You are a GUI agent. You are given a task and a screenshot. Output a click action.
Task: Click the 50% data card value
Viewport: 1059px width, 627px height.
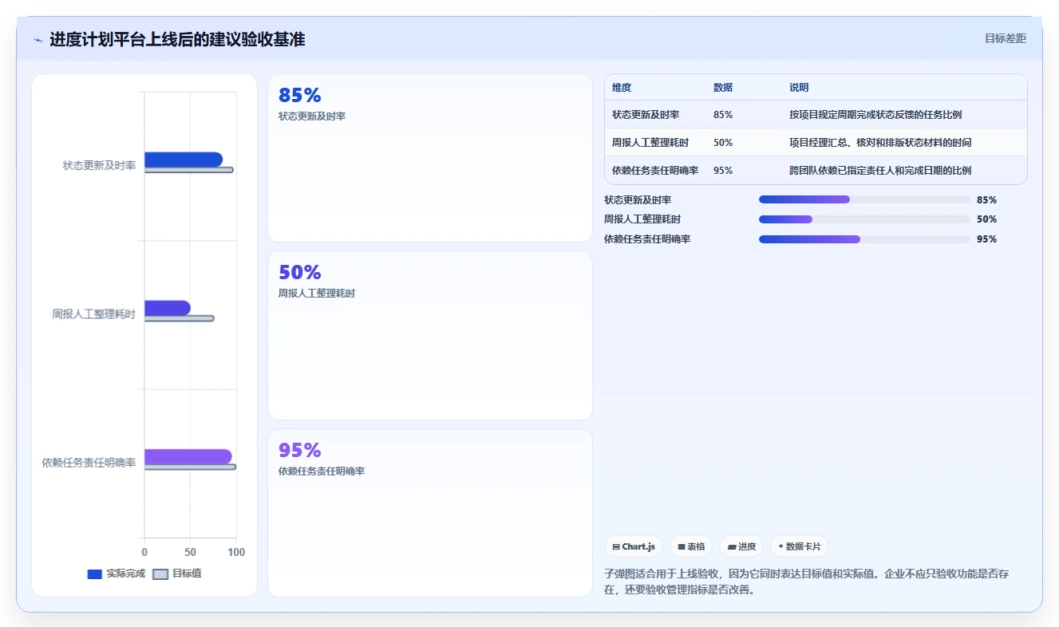pos(299,273)
